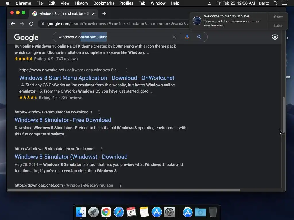This screenshot has width=294, height=220.
Task: Open the History menu
Action: click(82, 3)
